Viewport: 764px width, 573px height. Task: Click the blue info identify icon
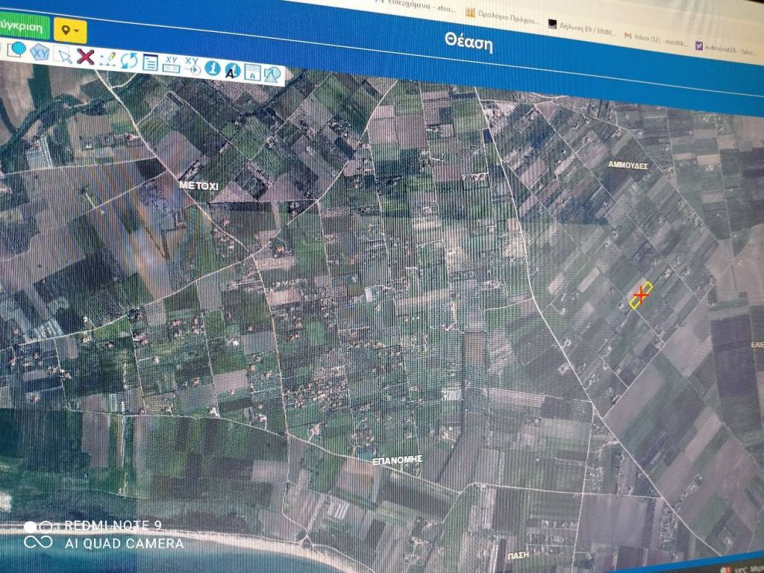pyautogui.click(x=213, y=68)
